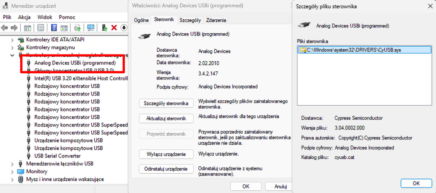
Task: Click the back arrow toolbar icon
Action: [x=4, y=28]
